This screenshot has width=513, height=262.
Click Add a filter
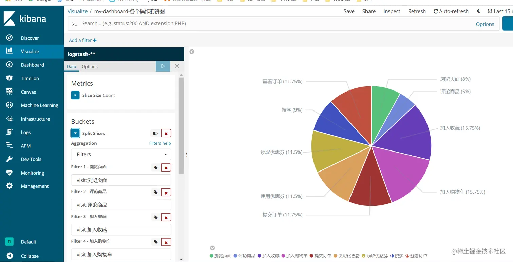pos(82,40)
